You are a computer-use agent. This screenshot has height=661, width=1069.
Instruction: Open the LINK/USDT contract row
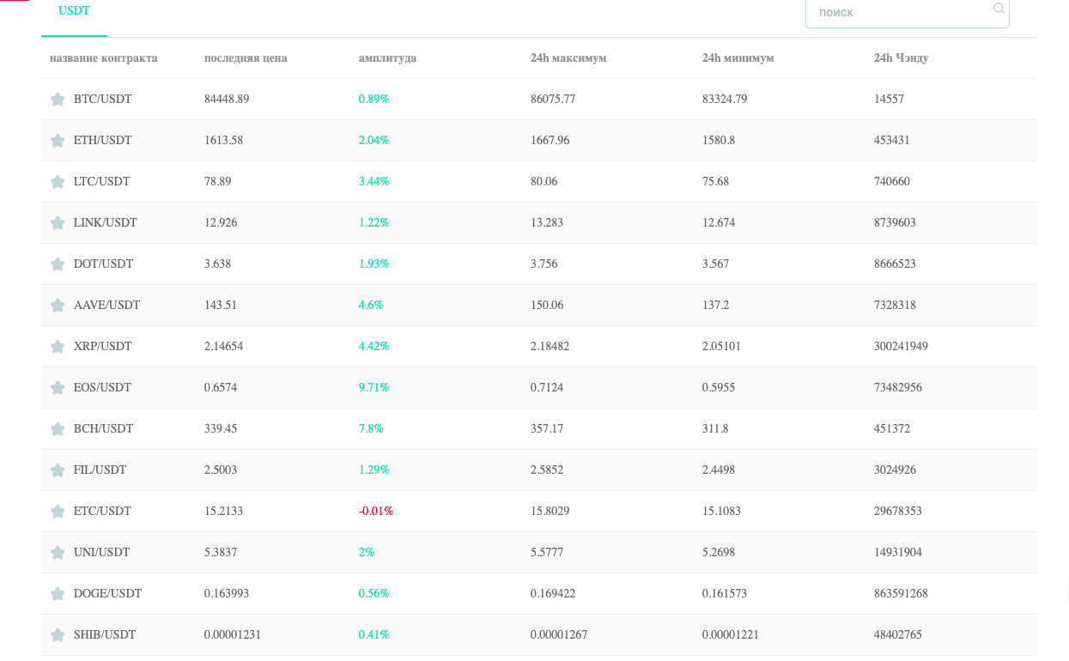(538, 223)
